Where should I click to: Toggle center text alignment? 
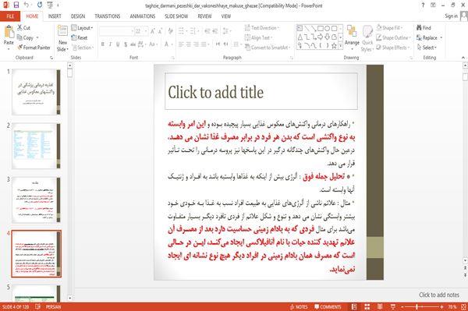[188, 44]
